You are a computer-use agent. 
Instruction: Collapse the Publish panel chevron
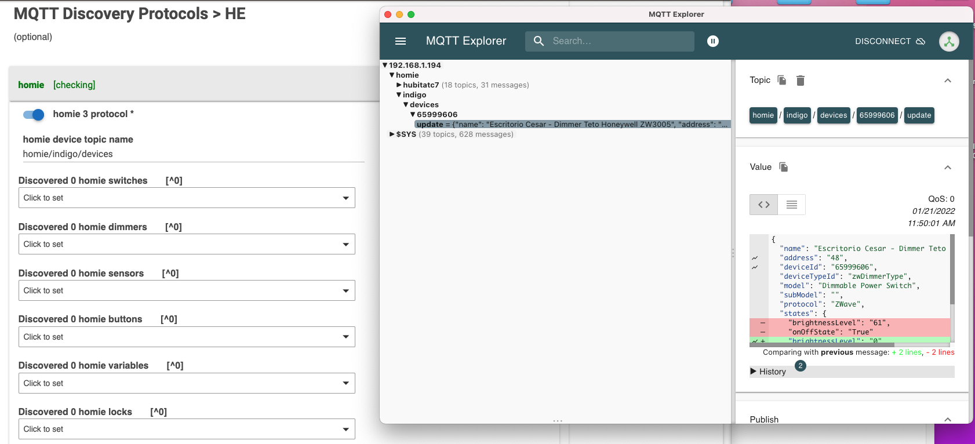click(x=948, y=420)
